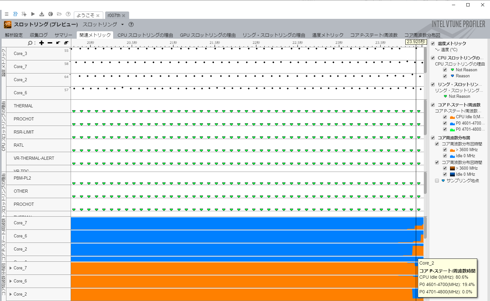The image size is (490, 301).
Task: Expand the Core_7 row in コア周波数分布図
Action: pos(11,268)
